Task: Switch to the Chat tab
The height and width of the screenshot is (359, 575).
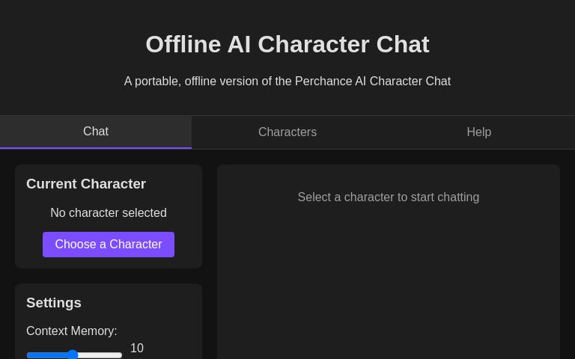Action: point(96,132)
